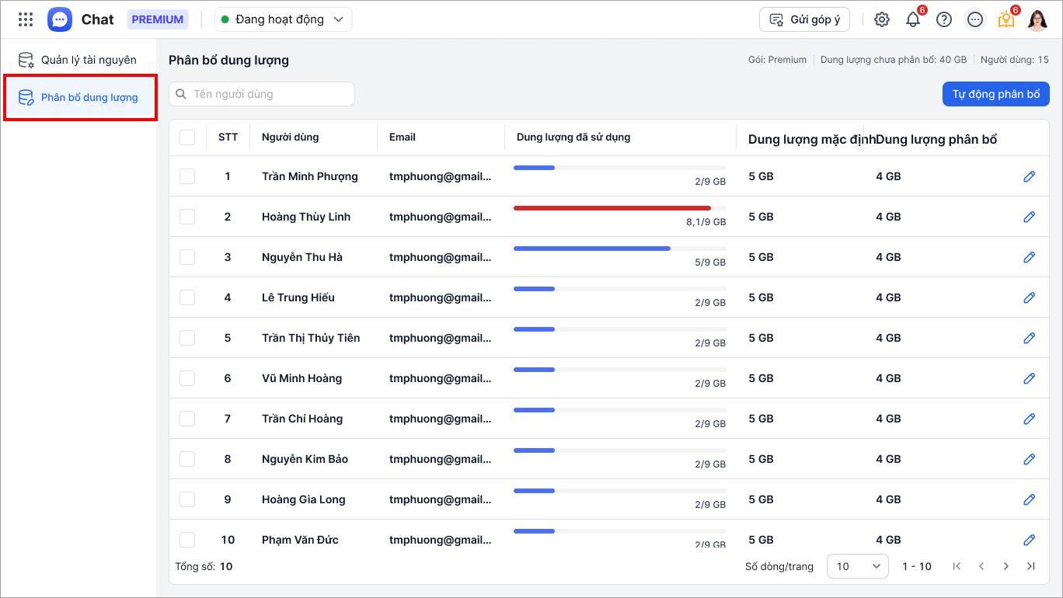Image resolution: width=1063 pixels, height=598 pixels.
Task: Open the notifications bell
Action: (913, 19)
